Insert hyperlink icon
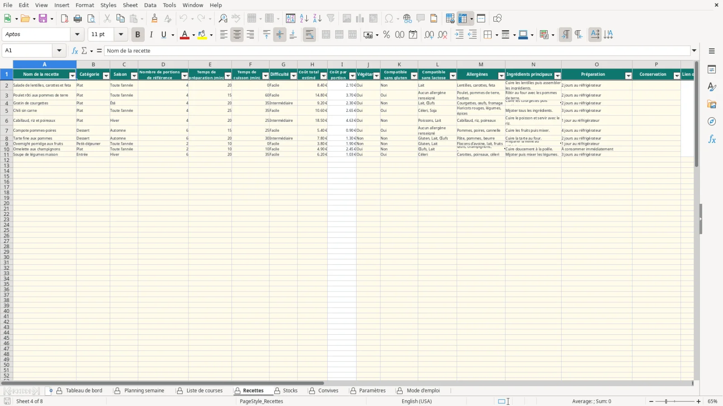This screenshot has width=723, height=406. (x=408, y=18)
